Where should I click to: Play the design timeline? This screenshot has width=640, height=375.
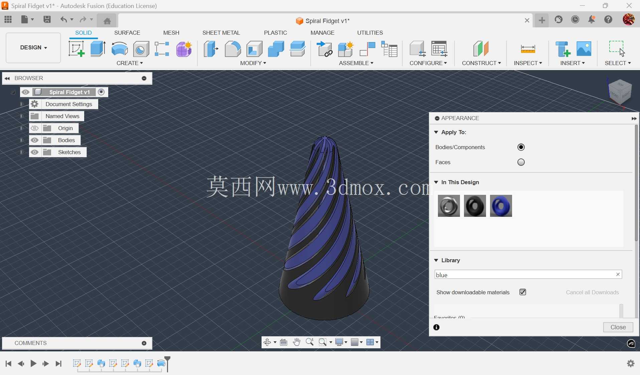click(x=33, y=364)
